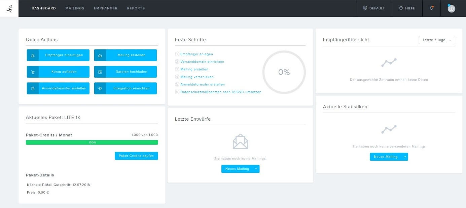Click the document icon on Anmeldeformular erstellen
The width and height of the screenshot is (466, 208).
pos(33,88)
